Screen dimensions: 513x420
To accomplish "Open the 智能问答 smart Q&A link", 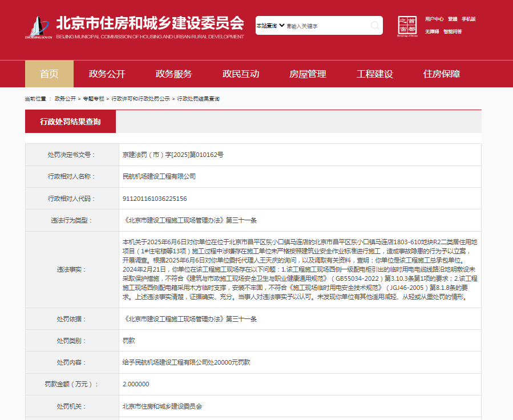I will [453, 31].
